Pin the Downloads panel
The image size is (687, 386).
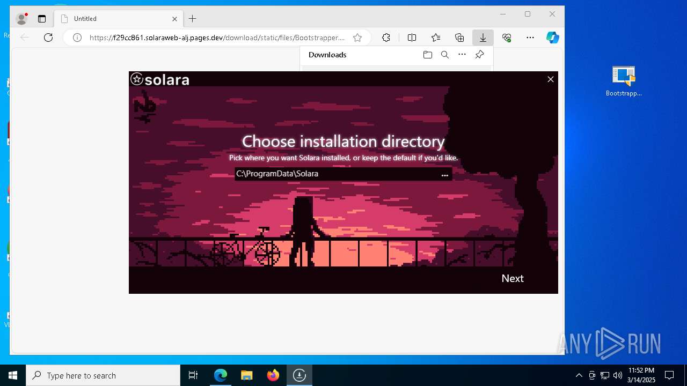[479, 55]
